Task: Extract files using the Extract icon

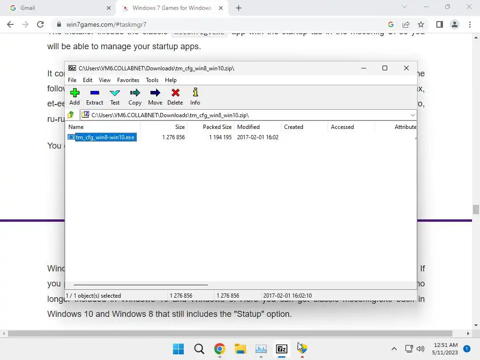Action: click(95, 97)
